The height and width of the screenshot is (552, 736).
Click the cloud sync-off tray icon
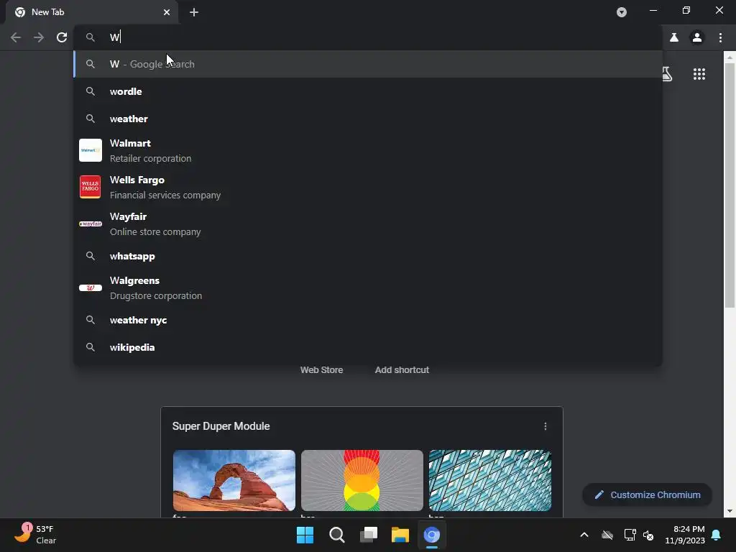click(607, 535)
